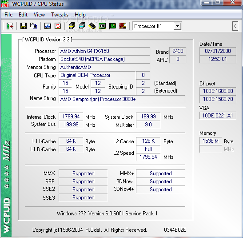Click the empty Memory MHz field

pyautogui.click(x=211, y=149)
